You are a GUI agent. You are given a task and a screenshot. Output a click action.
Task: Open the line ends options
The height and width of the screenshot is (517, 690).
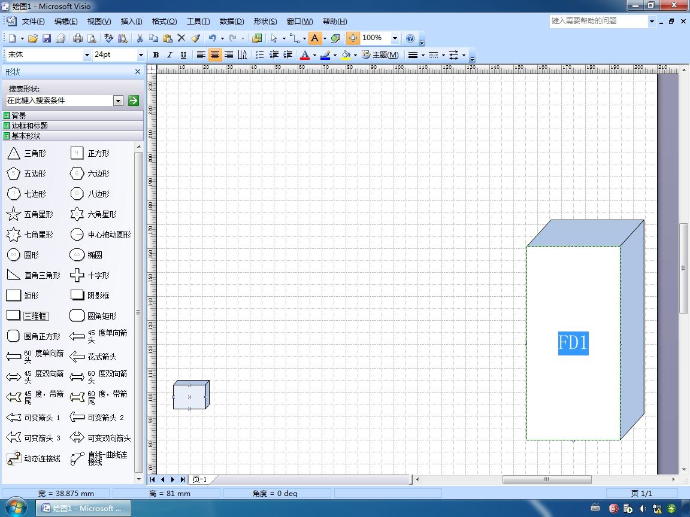453,55
